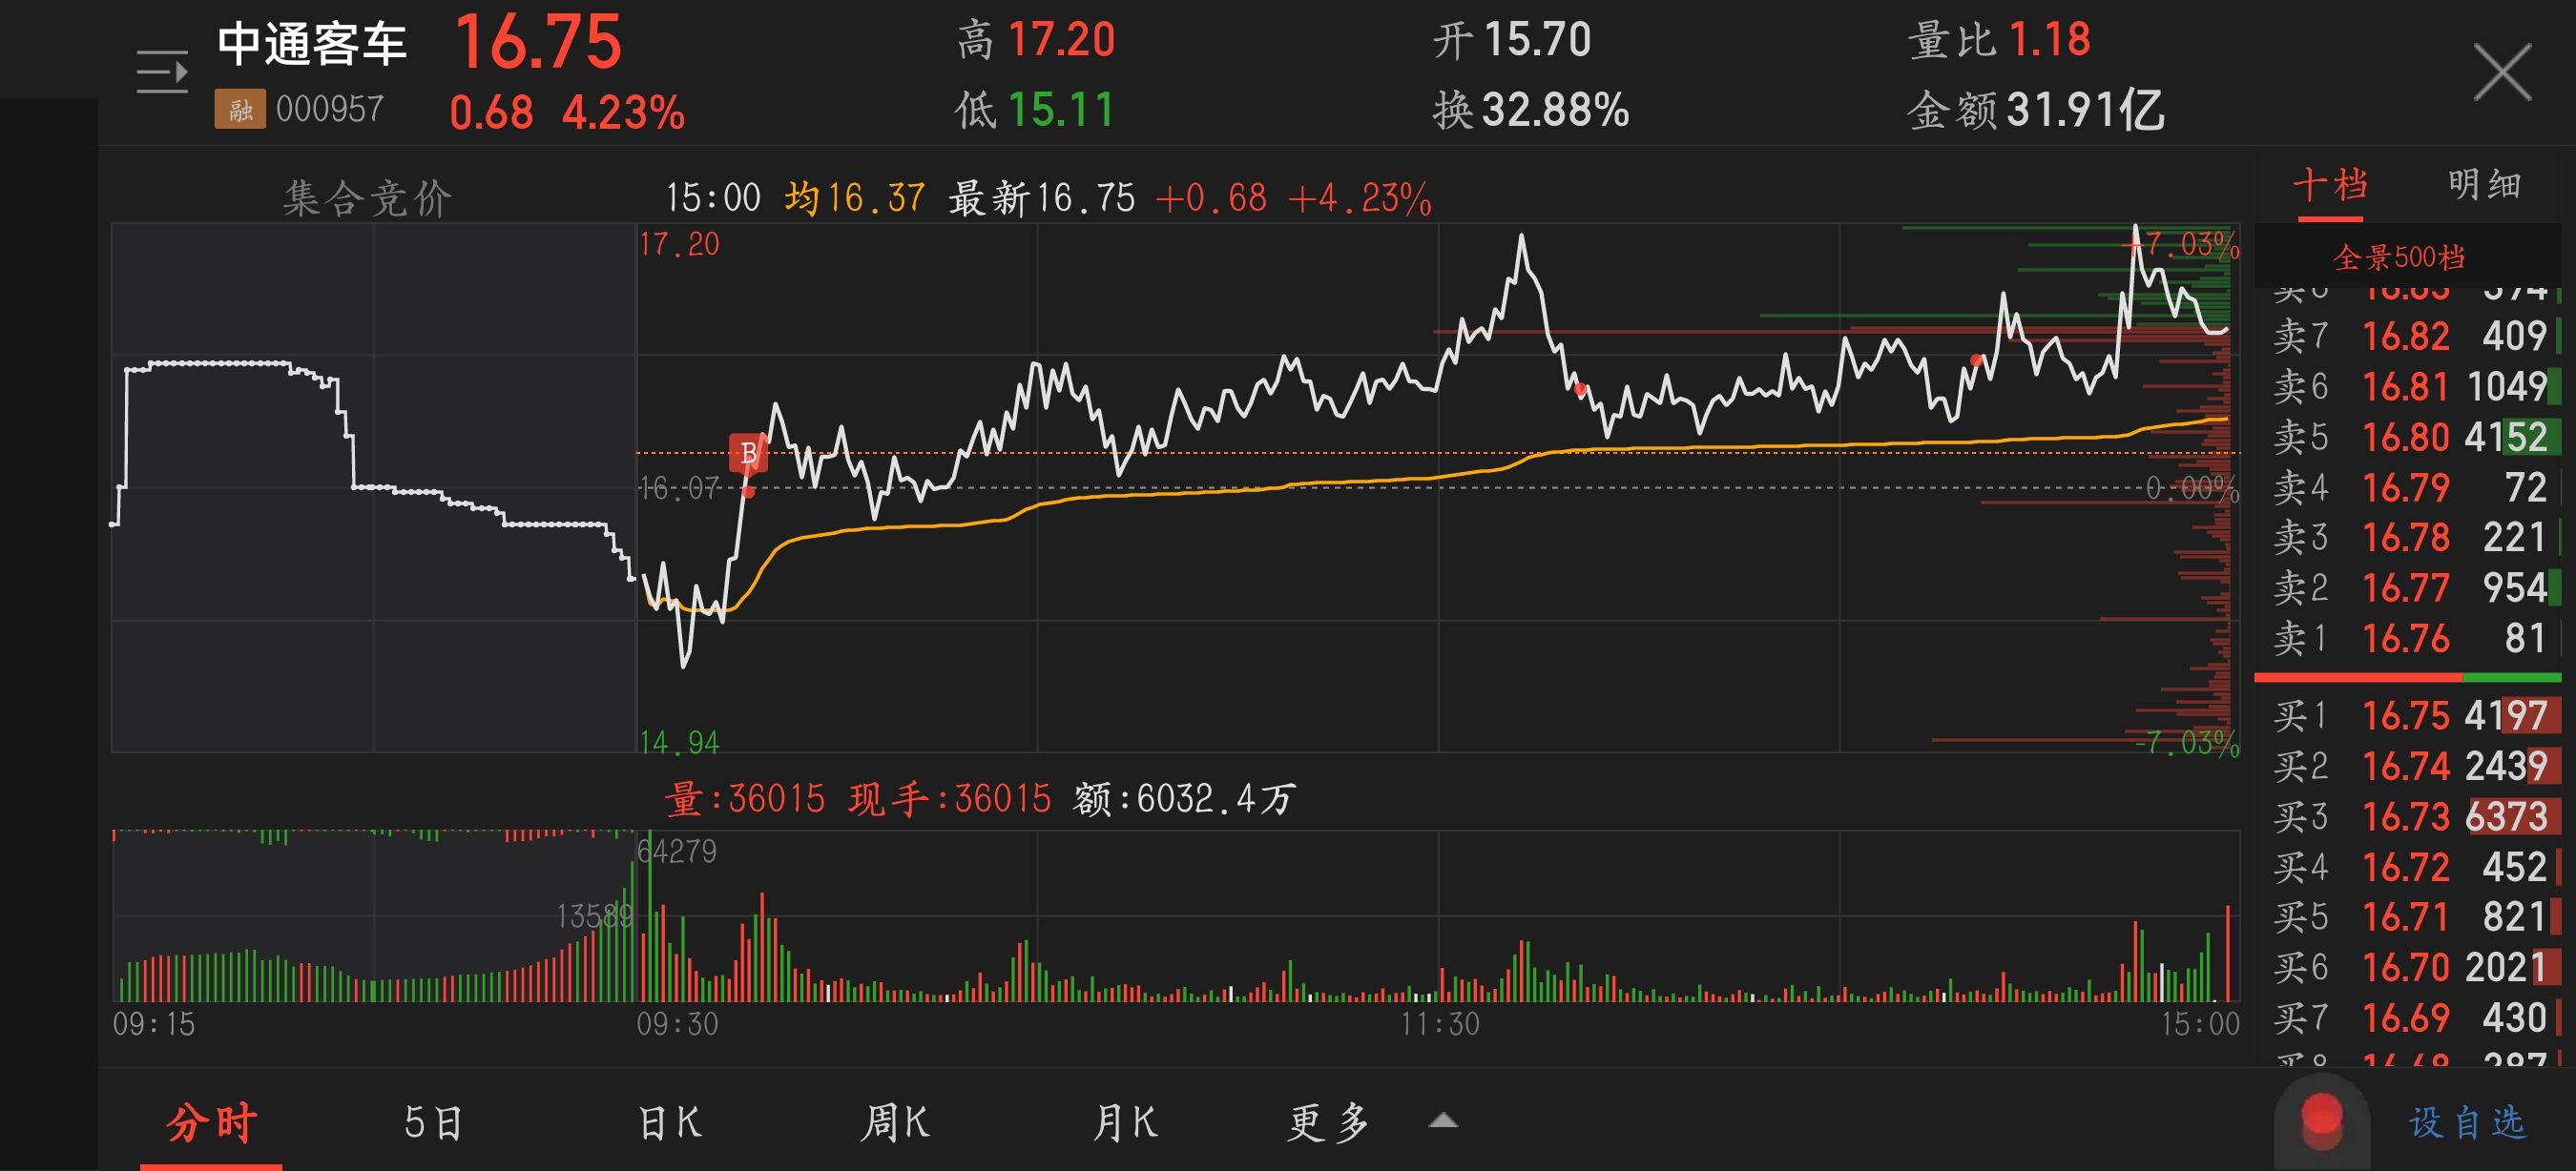Open the 更多 periods menu

(1328, 1122)
